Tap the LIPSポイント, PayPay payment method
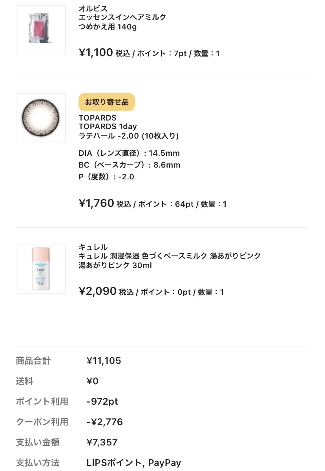This screenshot has width=325, height=471. pyautogui.click(x=133, y=463)
